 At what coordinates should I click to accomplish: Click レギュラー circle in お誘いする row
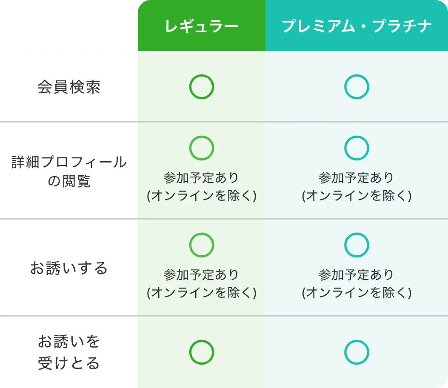point(201,245)
